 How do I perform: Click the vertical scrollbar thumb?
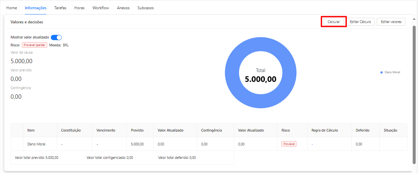414,95
